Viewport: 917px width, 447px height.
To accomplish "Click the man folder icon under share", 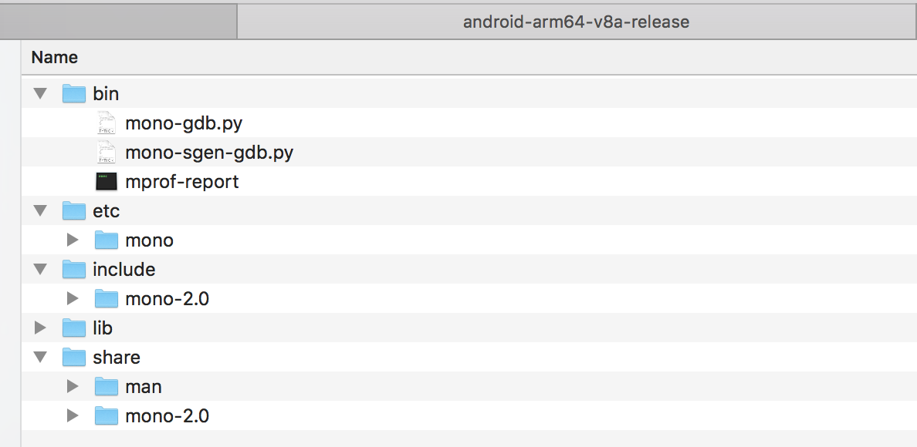I will [107, 386].
